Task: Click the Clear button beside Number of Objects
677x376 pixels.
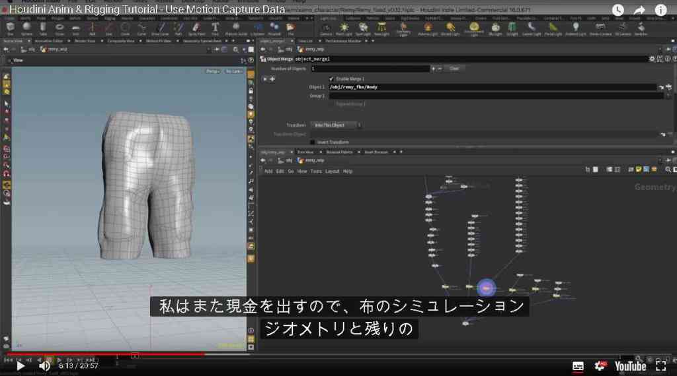Action: (454, 69)
